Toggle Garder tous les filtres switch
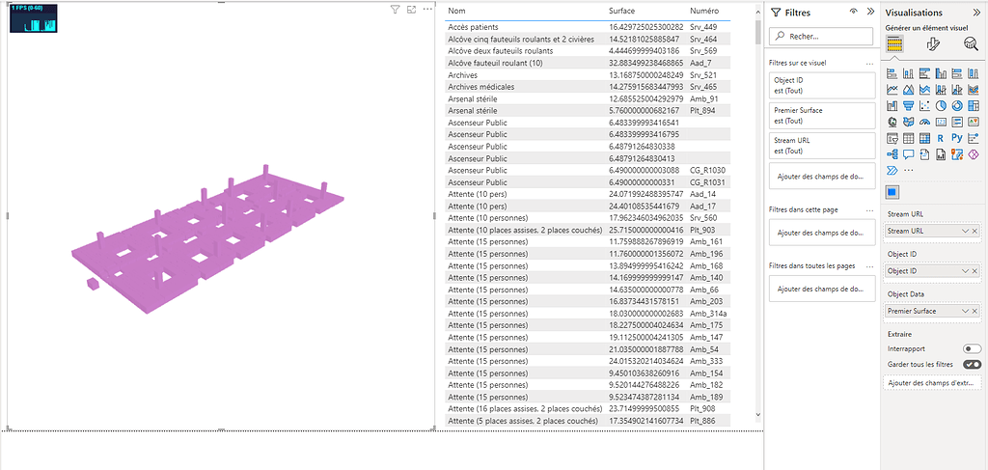The image size is (988, 470). pyautogui.click(x=972, y=365)
